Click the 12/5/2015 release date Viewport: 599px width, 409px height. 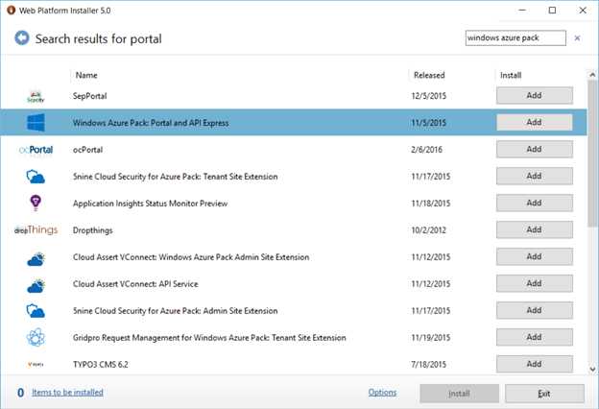point(429,96)
